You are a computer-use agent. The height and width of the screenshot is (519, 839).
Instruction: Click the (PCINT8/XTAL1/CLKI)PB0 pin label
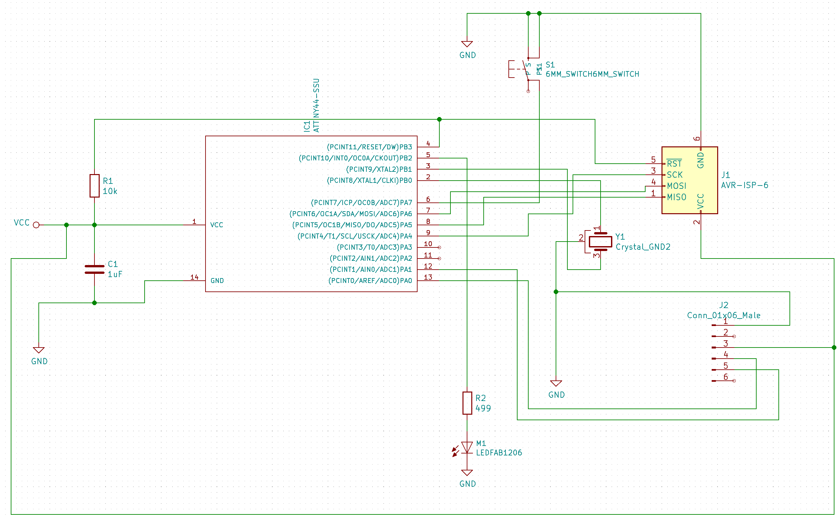(369, 180)
